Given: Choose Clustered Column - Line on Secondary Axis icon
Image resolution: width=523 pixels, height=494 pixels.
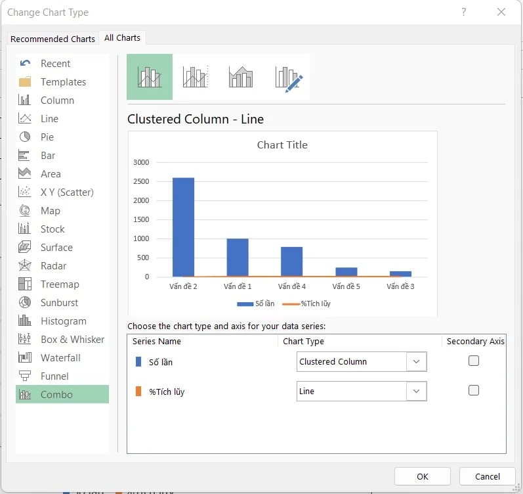Looking at the screenshot, I should pos(195,77).
